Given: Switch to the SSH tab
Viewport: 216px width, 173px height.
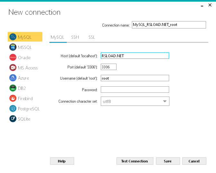Looking at the screenshot, I should point(75,37).
